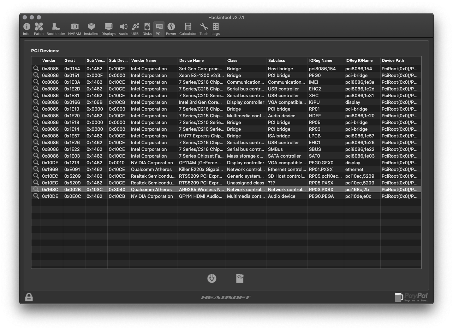Select the EHC2 IOReg name cell
Image resolution: width=453 pixels, height=330 pixels.
pyautogui.click(x=315, y=89)
